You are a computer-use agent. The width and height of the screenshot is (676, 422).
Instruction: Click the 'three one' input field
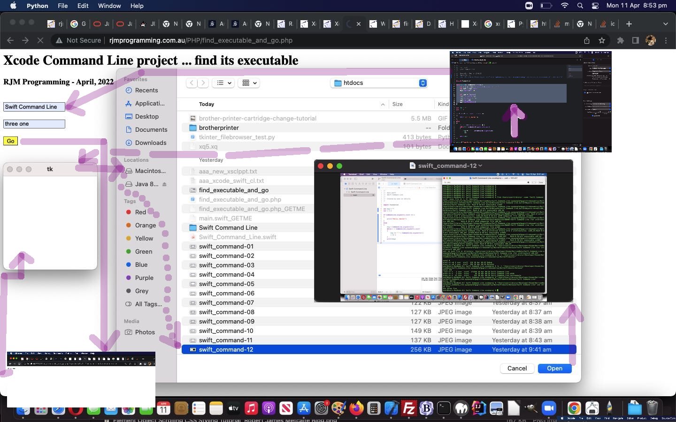point(34,124)
